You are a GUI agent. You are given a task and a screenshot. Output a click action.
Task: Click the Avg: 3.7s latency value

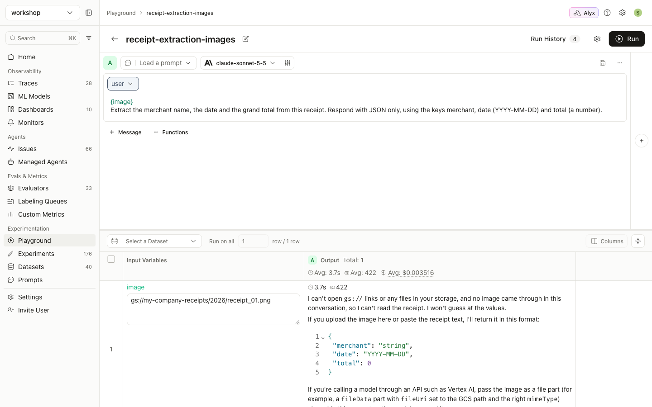point(324,273)
